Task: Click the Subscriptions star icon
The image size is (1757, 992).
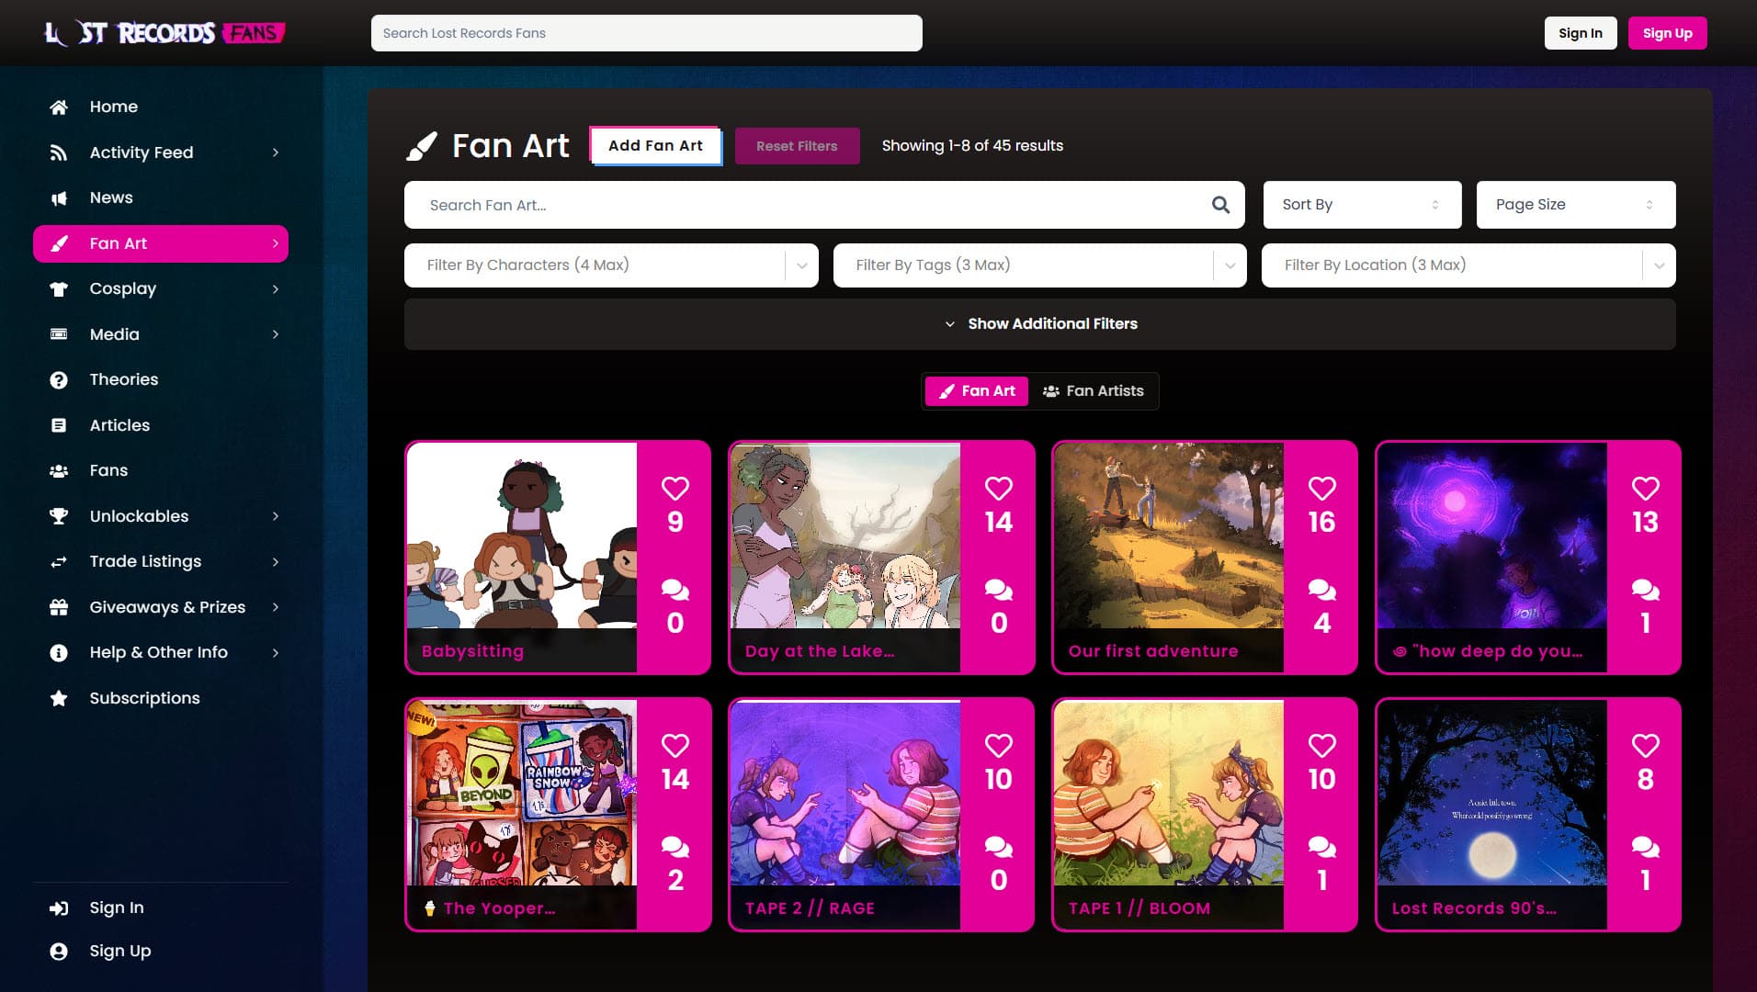Action: coord(59,698)
